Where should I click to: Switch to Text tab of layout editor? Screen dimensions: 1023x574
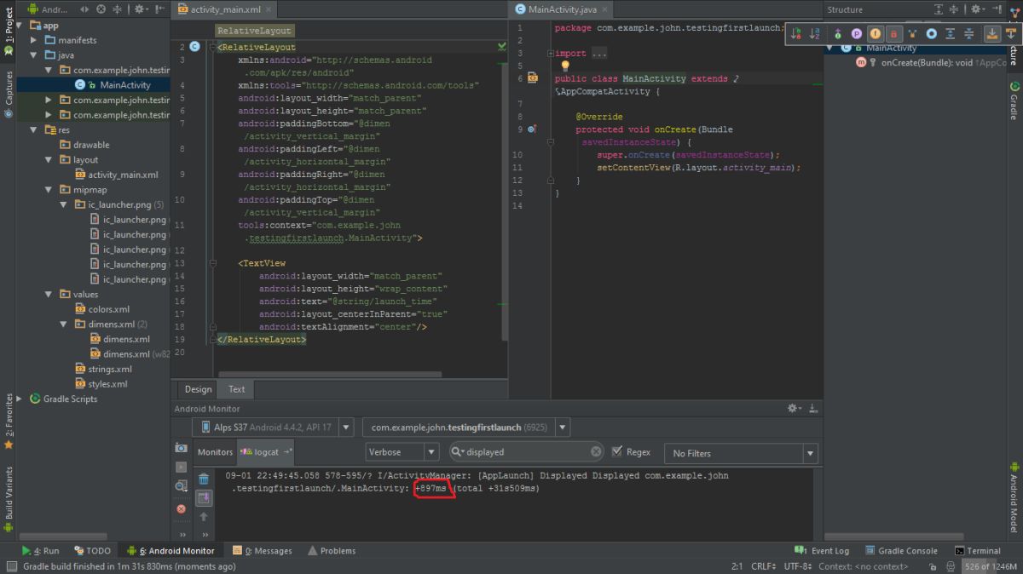[236, 389]
